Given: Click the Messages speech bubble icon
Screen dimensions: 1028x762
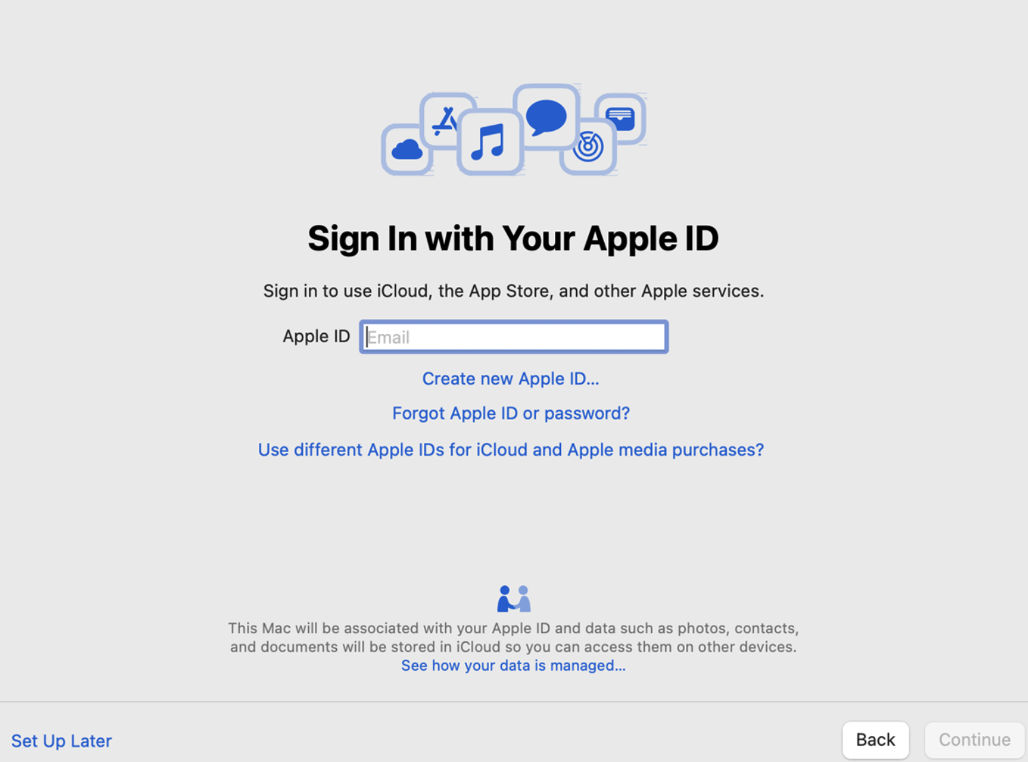Looking at the screenshot, I should click(x=546, y=117).
